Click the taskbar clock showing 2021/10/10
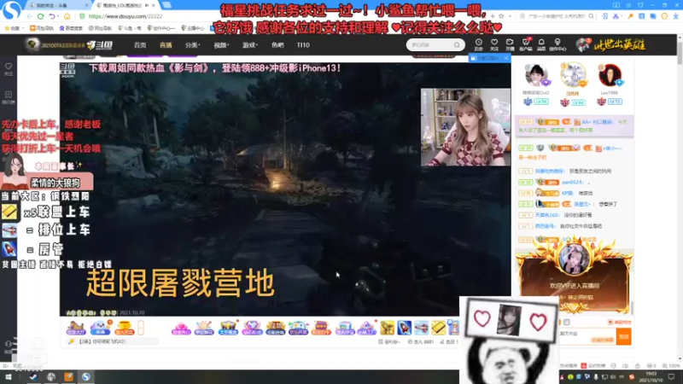 pos(651,377)
